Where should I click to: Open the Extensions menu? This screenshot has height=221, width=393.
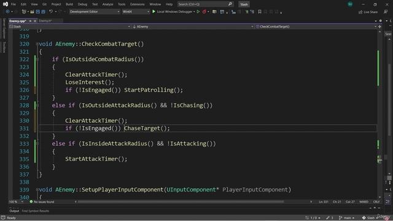(137, 4)
